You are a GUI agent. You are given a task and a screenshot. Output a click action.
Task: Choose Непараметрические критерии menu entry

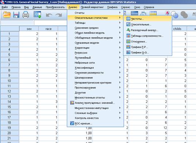(95, 82)
